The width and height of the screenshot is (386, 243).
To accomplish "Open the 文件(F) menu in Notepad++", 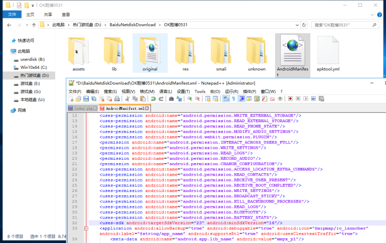I will point(75,91).
